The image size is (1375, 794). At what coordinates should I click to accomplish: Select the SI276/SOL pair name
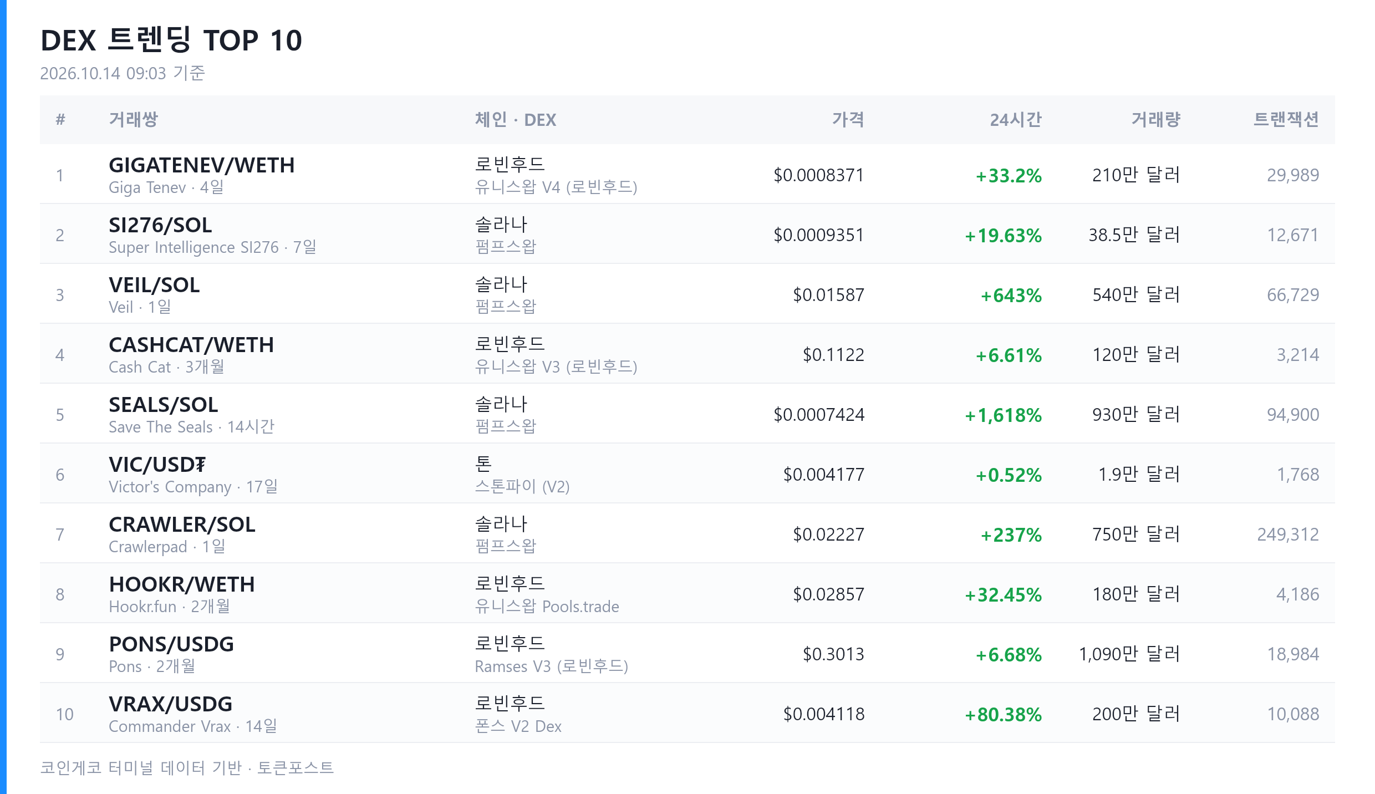160,225
